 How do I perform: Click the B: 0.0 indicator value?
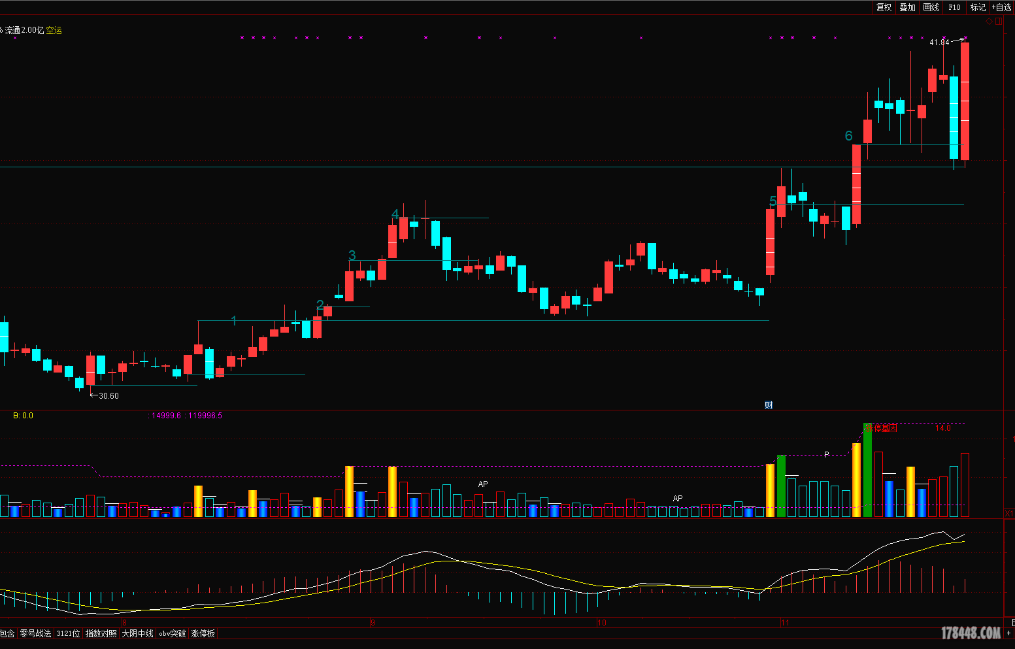(23, 416)
